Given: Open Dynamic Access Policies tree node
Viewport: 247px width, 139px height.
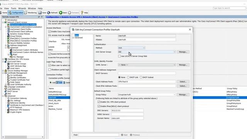Looking at the screenshot, I should (20, 34).
